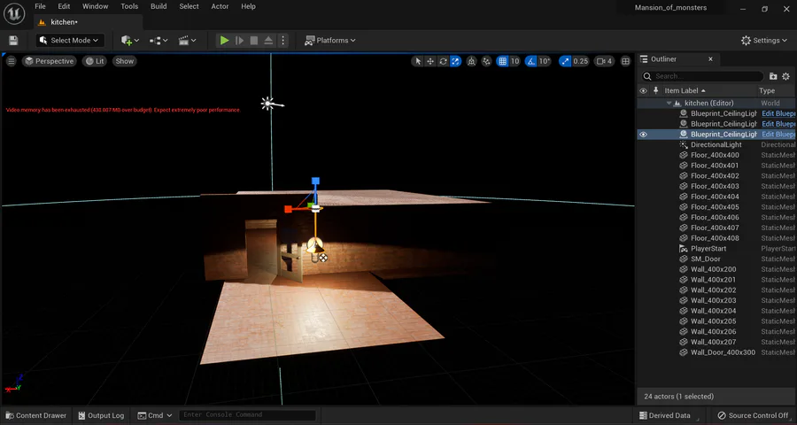Open the Help menu
This screenshot has height=425, width=797.
249,6
